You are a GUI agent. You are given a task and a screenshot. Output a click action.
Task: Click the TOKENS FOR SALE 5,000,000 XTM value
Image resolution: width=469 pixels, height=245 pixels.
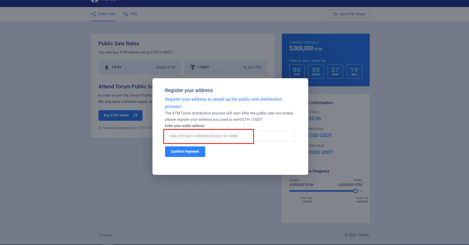click(306, 48)
